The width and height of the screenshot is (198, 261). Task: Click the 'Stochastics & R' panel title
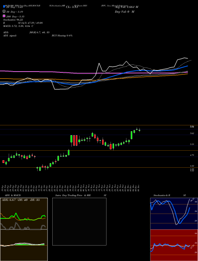[x=162, y=195]
